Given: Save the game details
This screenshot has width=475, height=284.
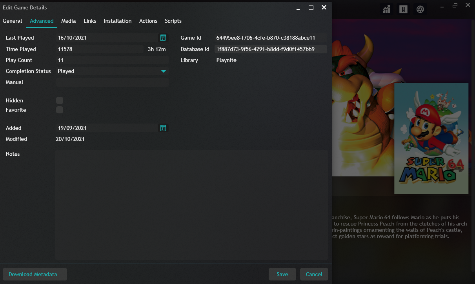Looking at the screenshot, I should (x=282, y=274).
